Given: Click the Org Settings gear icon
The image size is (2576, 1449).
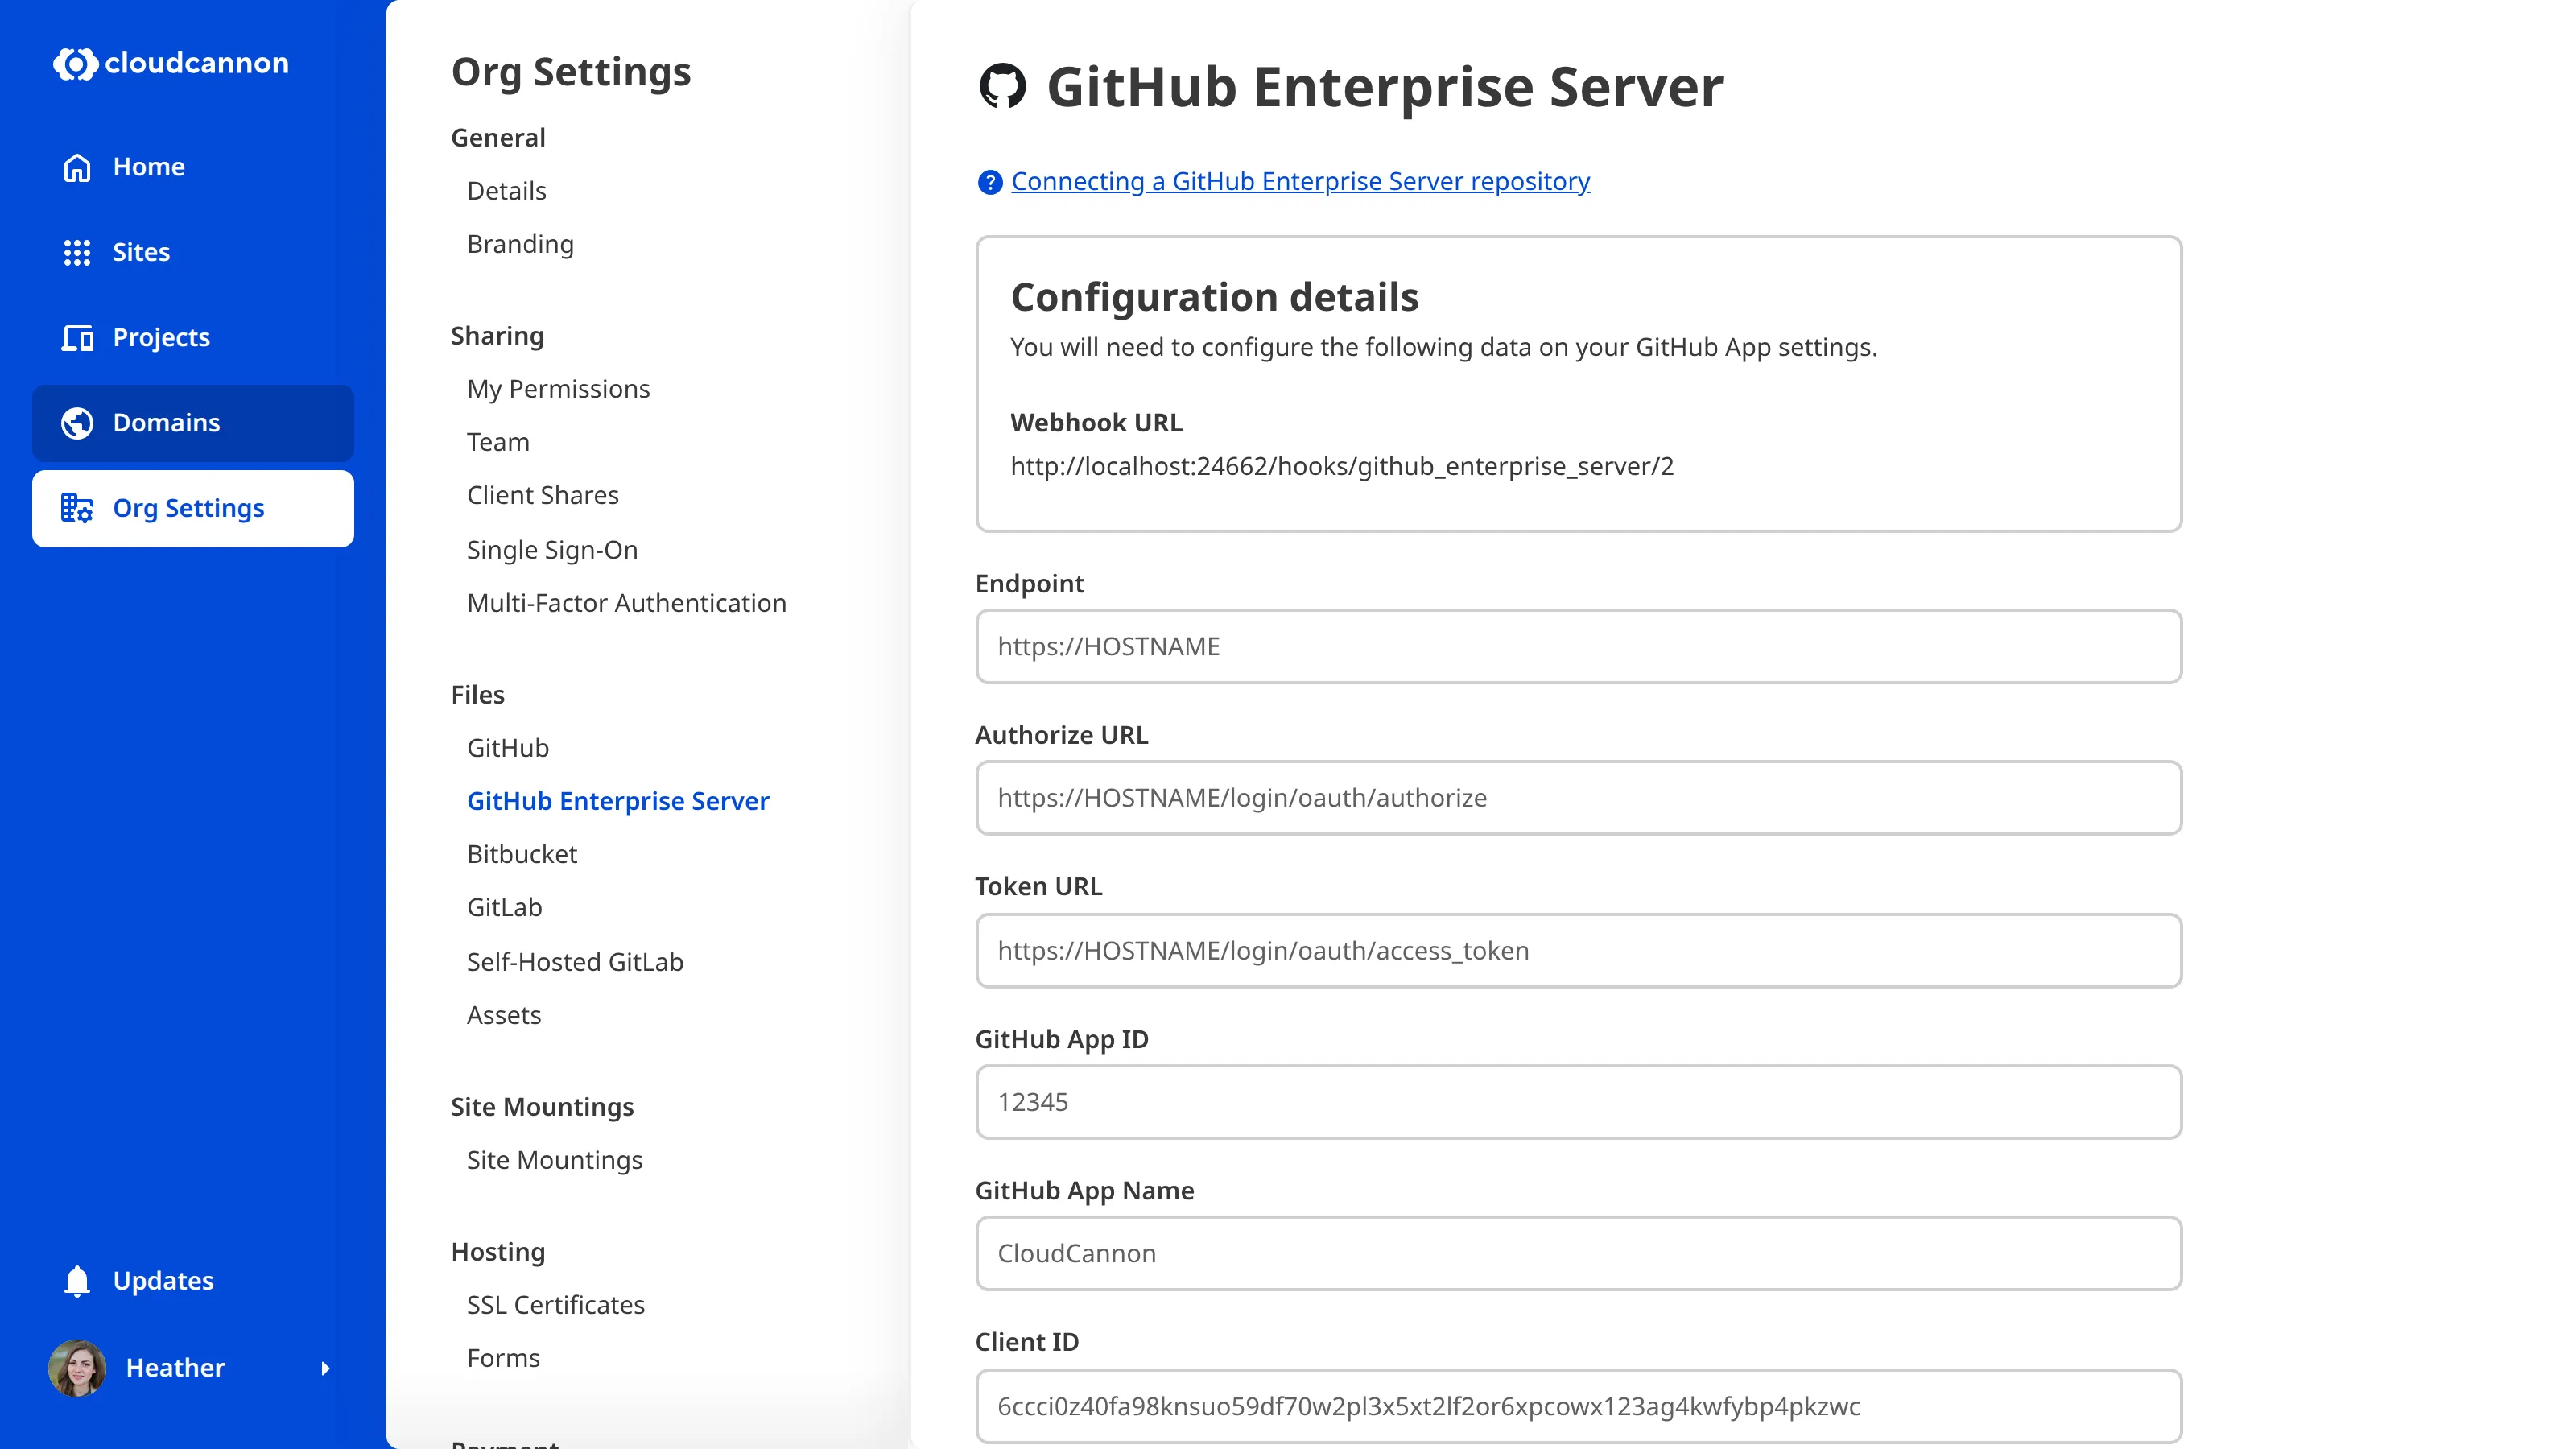Looking at the screenshot, I should point(77,508).
